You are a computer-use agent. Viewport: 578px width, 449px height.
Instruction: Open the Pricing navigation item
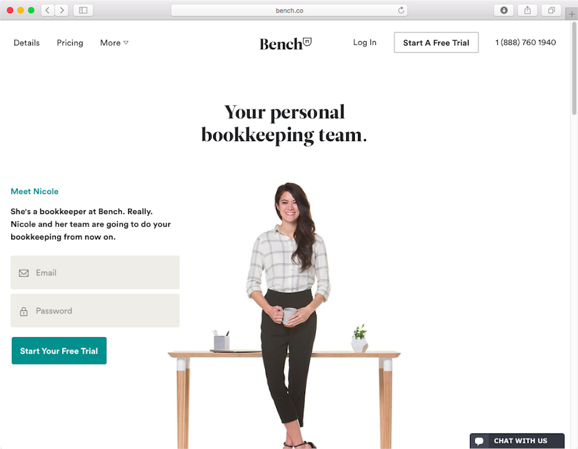[x=70, y=43]
